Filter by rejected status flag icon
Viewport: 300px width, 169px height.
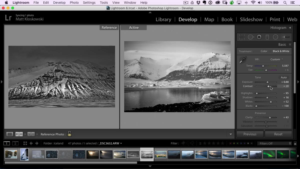(192, 143)
